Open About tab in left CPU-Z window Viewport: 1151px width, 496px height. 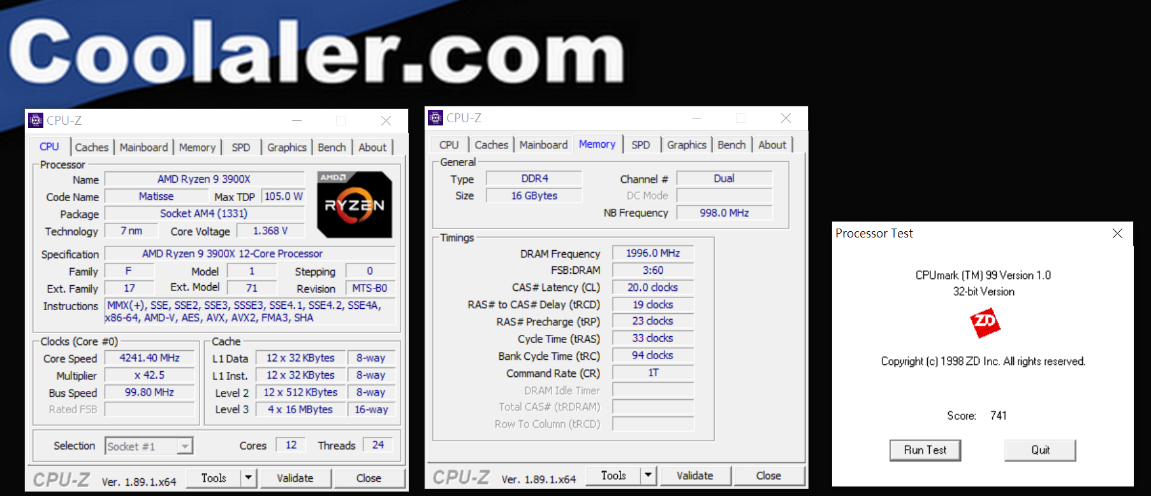pyautogui.click(x=372, y=147)
